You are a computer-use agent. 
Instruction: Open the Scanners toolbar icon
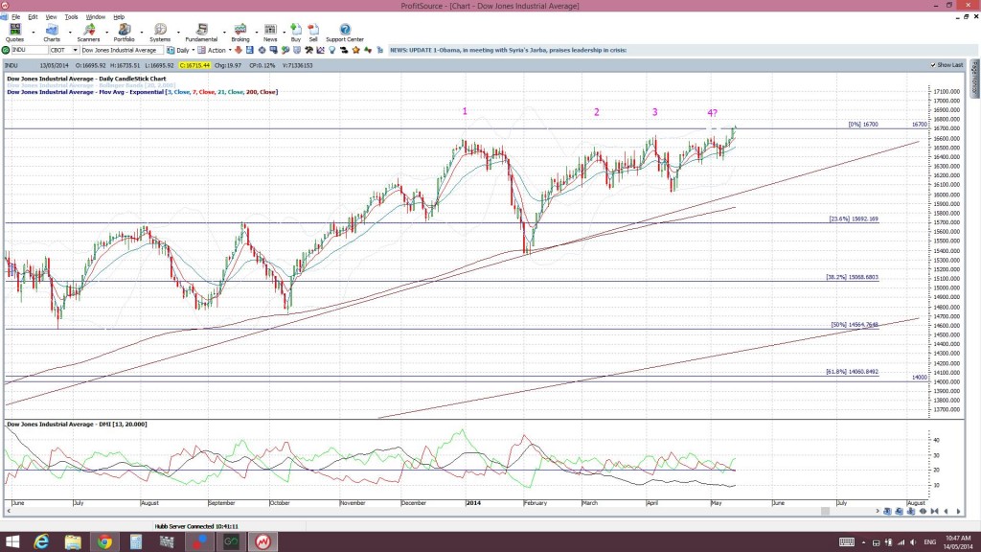click(89, 30)
